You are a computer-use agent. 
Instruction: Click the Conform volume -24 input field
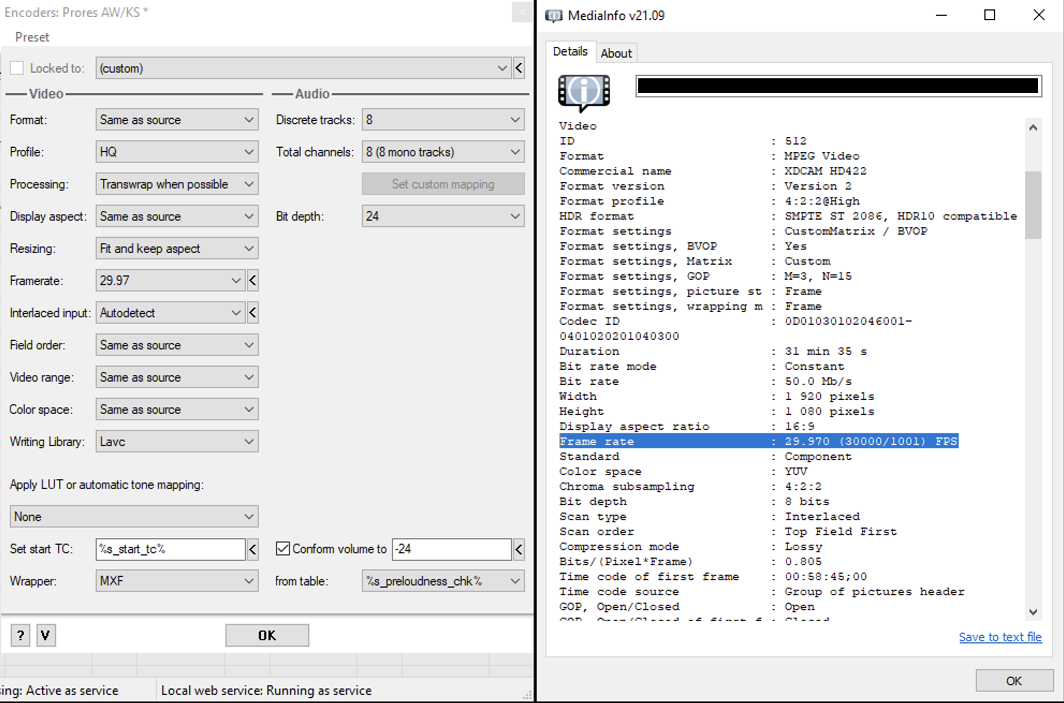click(451, 549)
